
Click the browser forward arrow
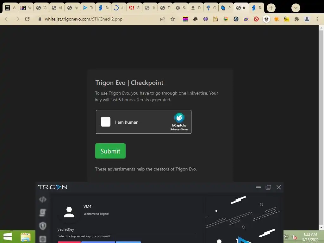pos(17,19)
